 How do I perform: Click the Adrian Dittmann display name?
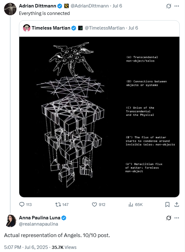(38, 6)
